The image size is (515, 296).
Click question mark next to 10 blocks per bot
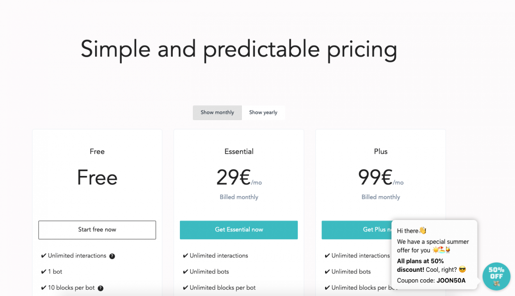[100, 288]
